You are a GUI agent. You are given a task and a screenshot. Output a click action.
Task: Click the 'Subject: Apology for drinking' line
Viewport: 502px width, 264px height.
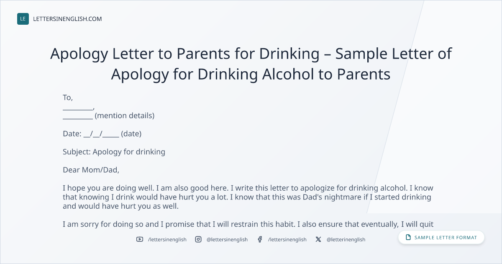[114, 152]
